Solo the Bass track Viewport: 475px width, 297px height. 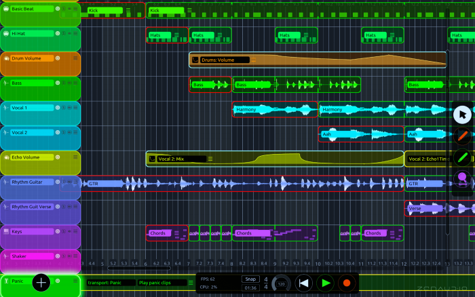(x=64, y=83)
